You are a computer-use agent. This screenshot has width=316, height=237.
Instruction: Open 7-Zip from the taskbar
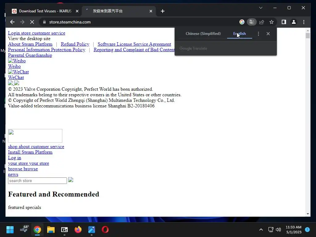(64, 230)
